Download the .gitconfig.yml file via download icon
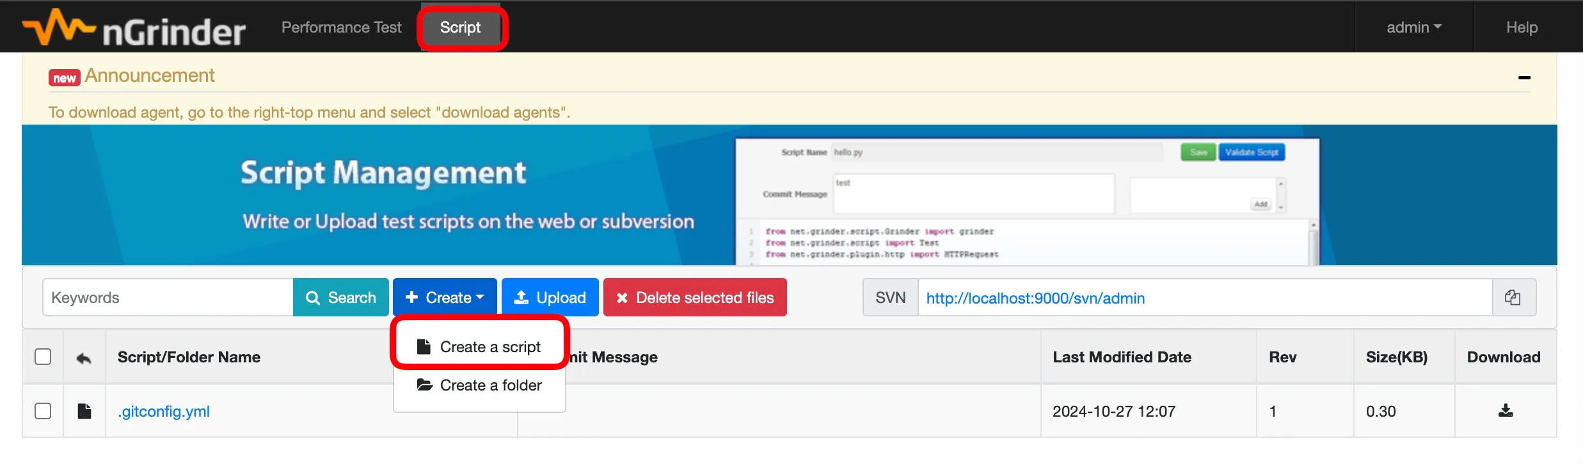The width and height of the screenshot is (1583, 464). pyautogui.click(x=1506, y=411)
